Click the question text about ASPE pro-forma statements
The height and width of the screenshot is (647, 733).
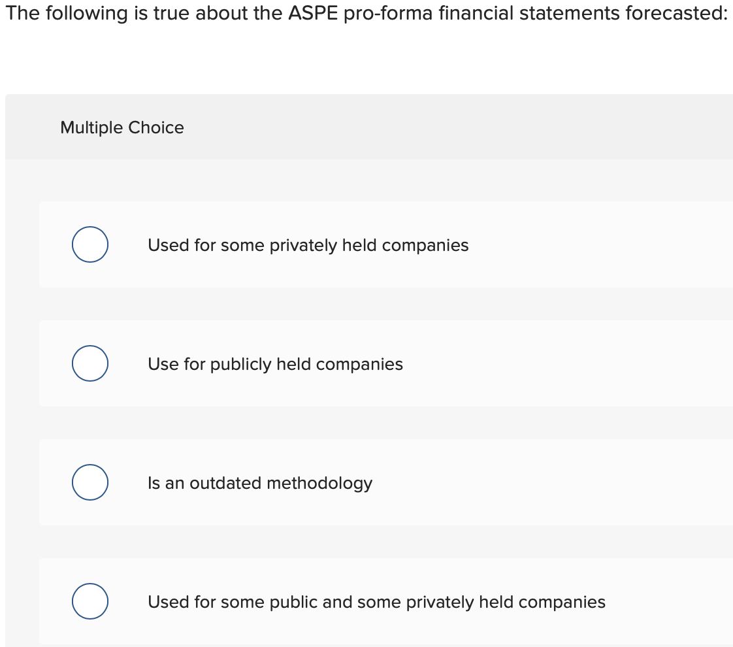pos(366,12)
